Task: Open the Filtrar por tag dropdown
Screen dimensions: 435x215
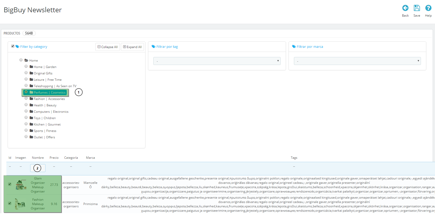Action: point(217,61)
